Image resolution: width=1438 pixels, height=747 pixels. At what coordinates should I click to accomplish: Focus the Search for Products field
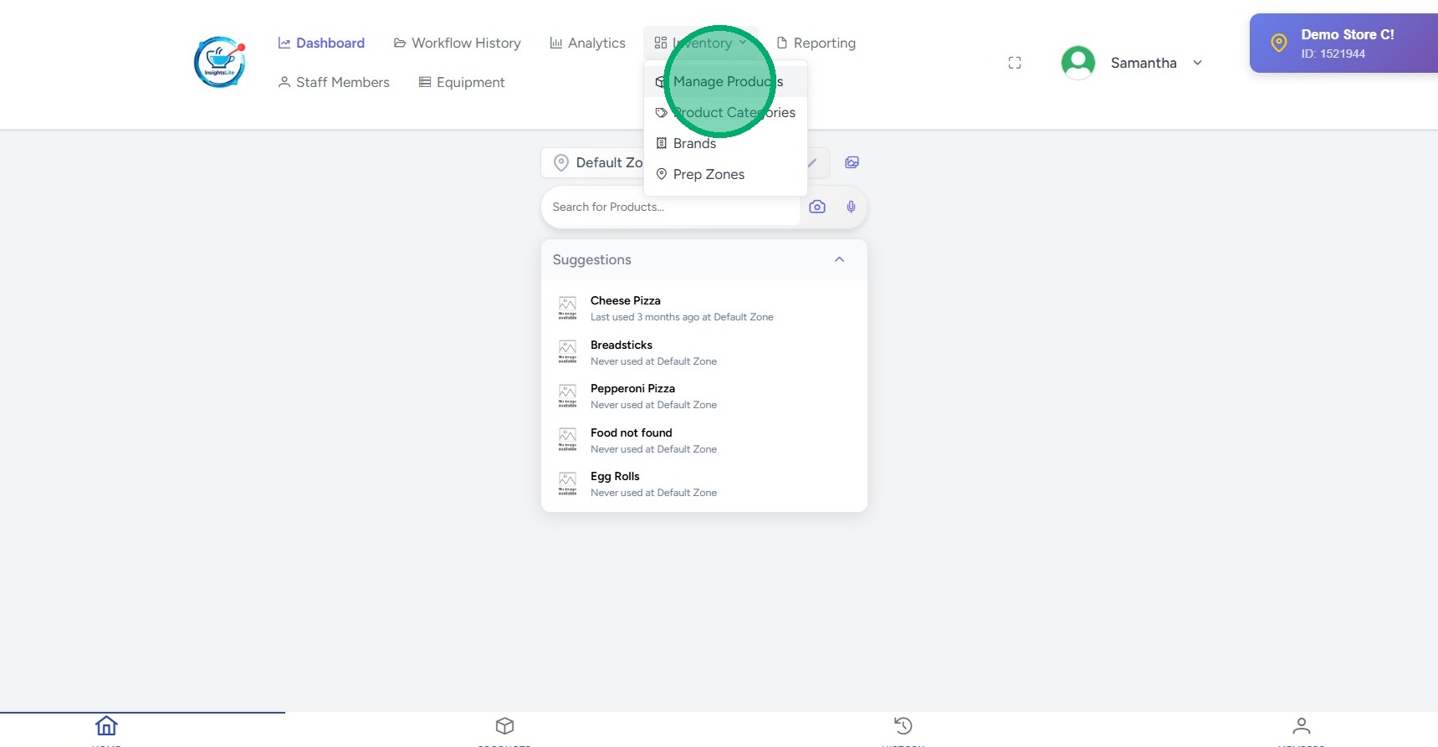coord(670,207)
